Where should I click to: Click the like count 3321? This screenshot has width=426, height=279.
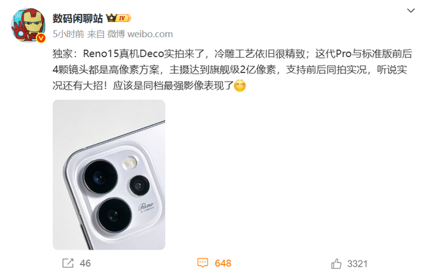click(x=357, y=264)
